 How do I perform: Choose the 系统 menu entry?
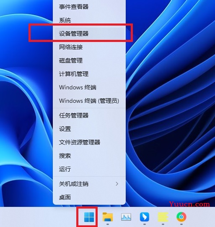tap(89, 20)
